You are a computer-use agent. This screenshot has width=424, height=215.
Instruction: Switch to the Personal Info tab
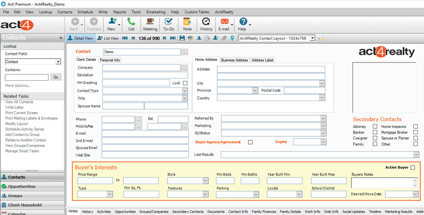tap(110, 60)
